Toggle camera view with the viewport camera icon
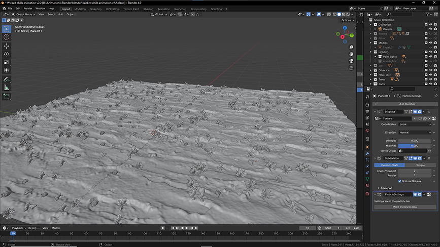The height and width of the screenshot is (247, 440). click(x=351, y=61)
